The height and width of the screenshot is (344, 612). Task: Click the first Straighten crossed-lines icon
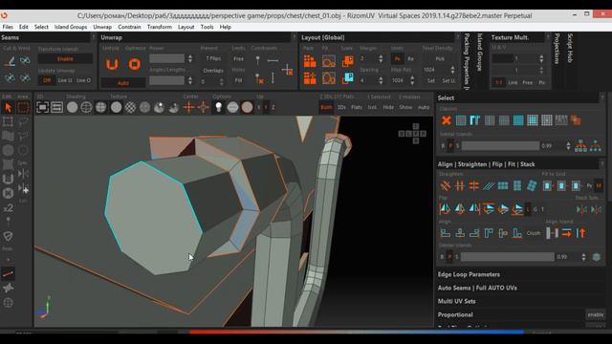pos(446,185)
